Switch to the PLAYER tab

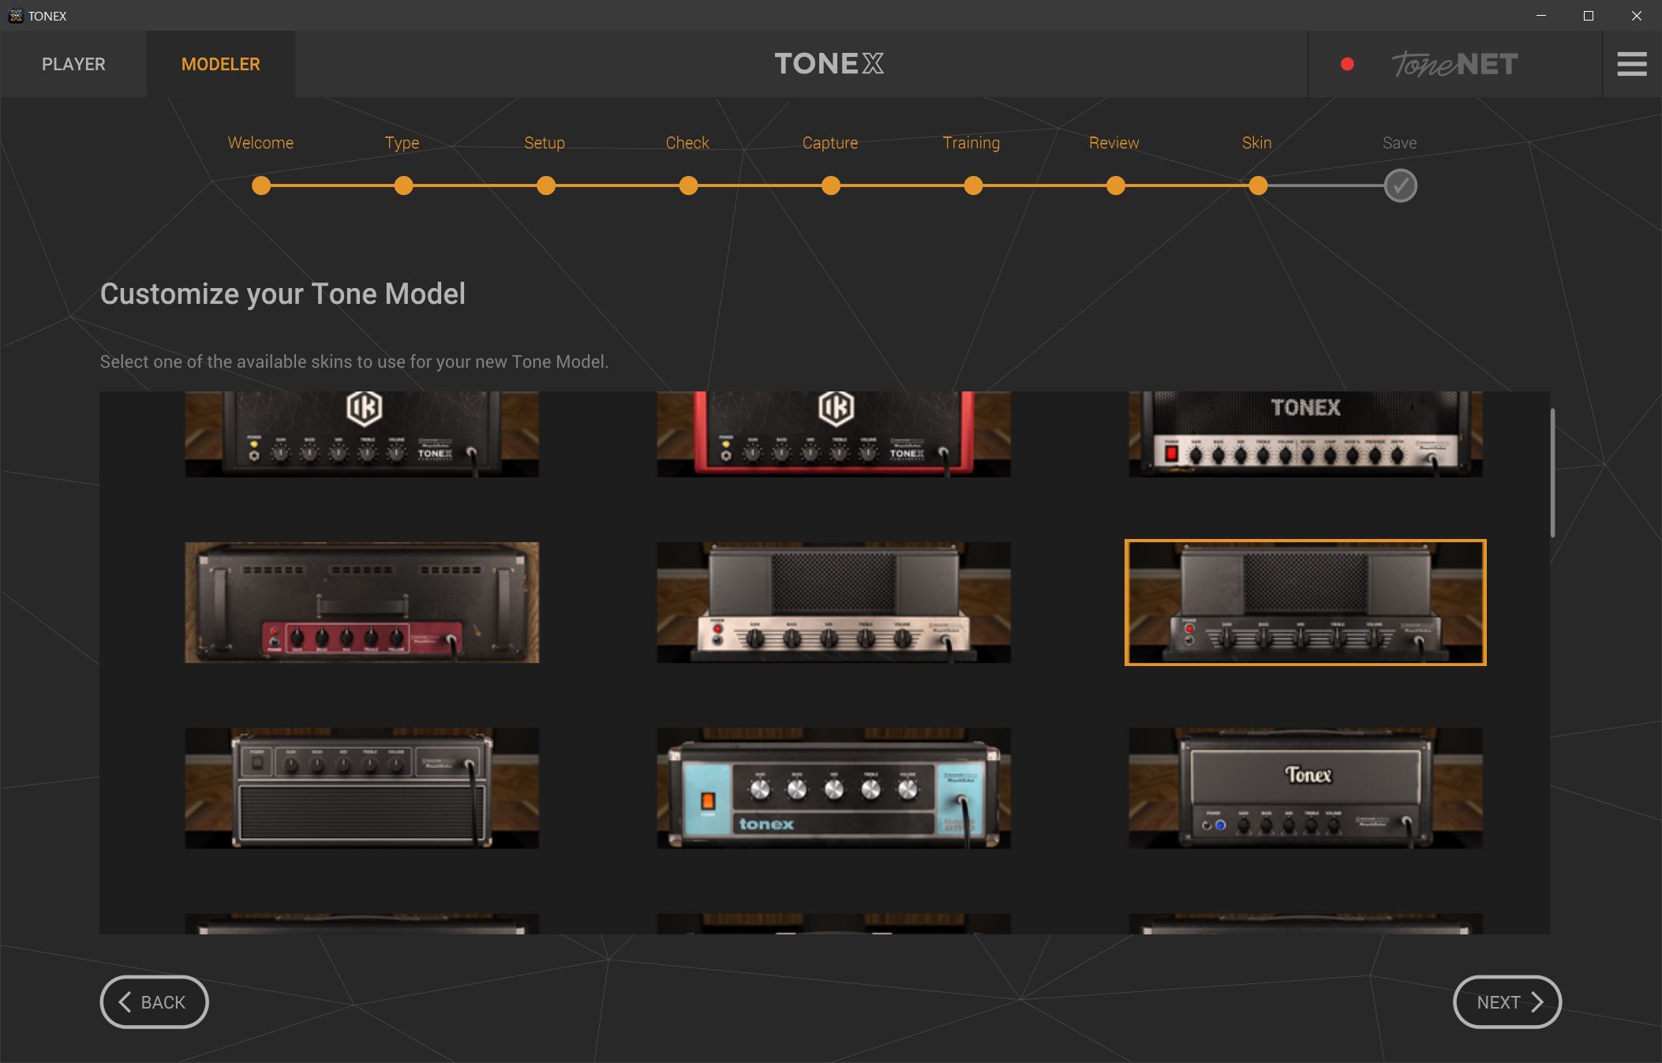pos(73,64)
